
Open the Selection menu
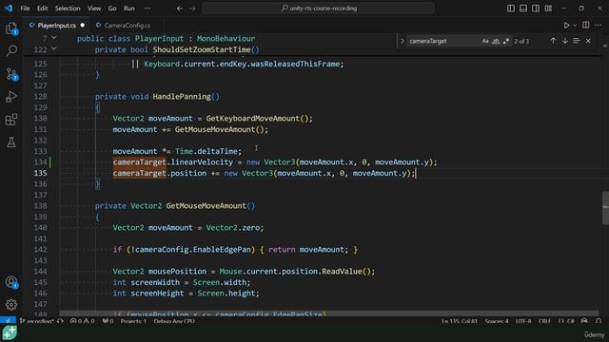click(x=68, y=8)
